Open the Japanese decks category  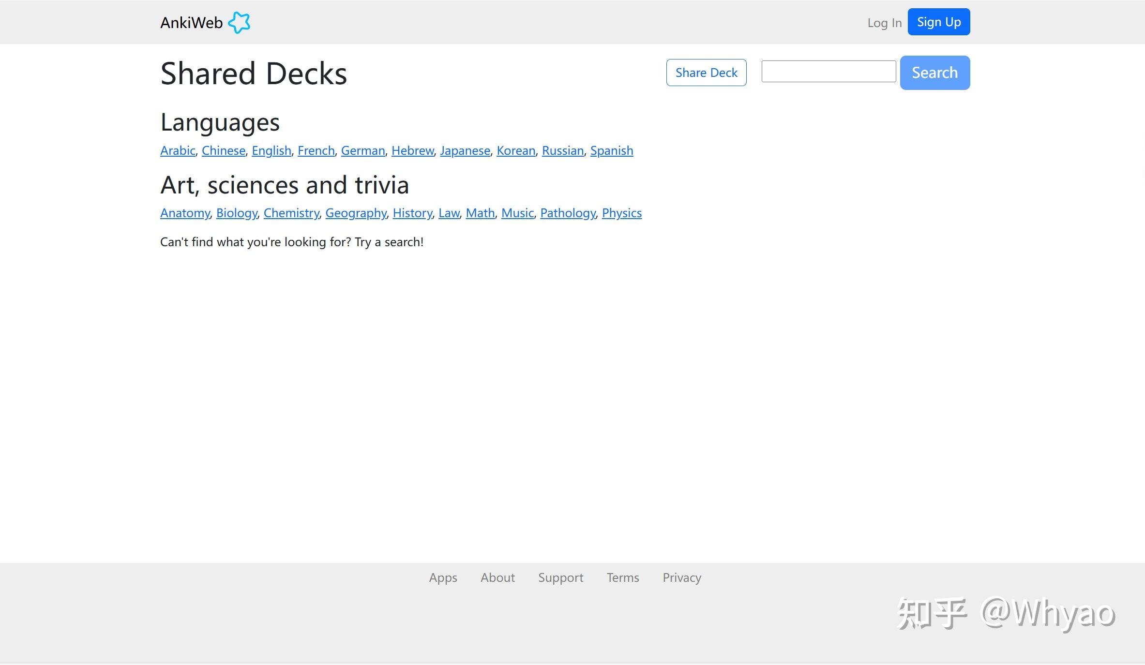(x=465, y=150)
